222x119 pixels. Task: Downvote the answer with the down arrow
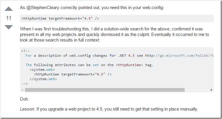click(9, 27)
